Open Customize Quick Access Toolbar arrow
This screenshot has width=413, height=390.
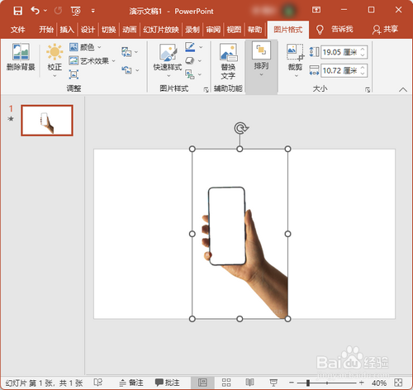(x=93, y=11)
